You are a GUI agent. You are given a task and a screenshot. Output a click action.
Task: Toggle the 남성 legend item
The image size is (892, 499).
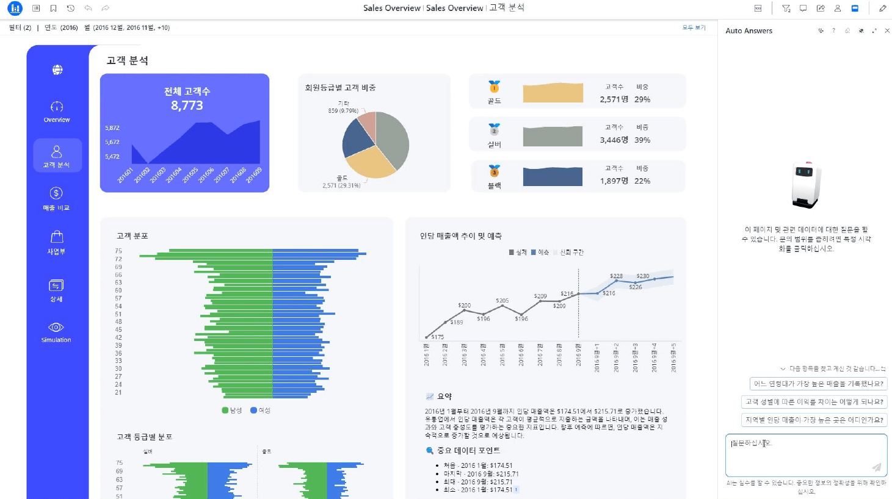click(231, 411)
